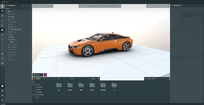Open the question mark Help icon
The height and width of the screenshot is (105, 204).
[x=2, y=86]
